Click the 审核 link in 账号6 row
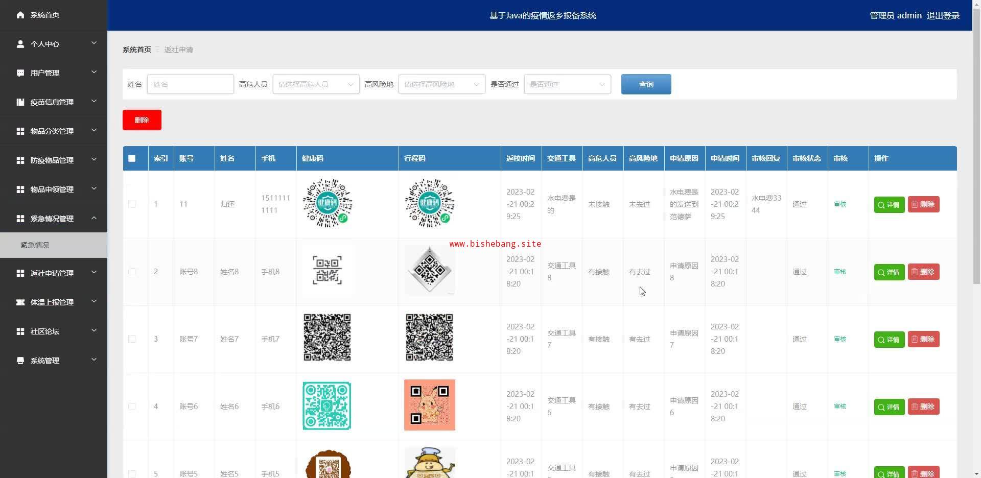Viewport: 981px width, 478px height. (840, 407)
